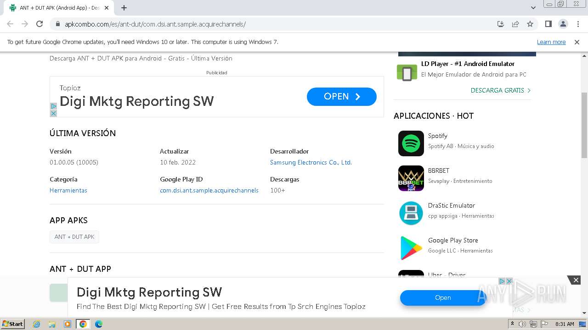Open the Learn more link in the update bar
The height and width of the screenshot is (330, 588).
click(551, 42)
